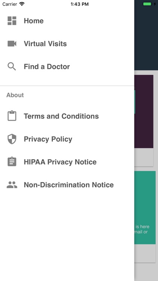The image size is (158, 281).
Task: Open the HIPAA Privacy Notice
Action: pos(67,162)
